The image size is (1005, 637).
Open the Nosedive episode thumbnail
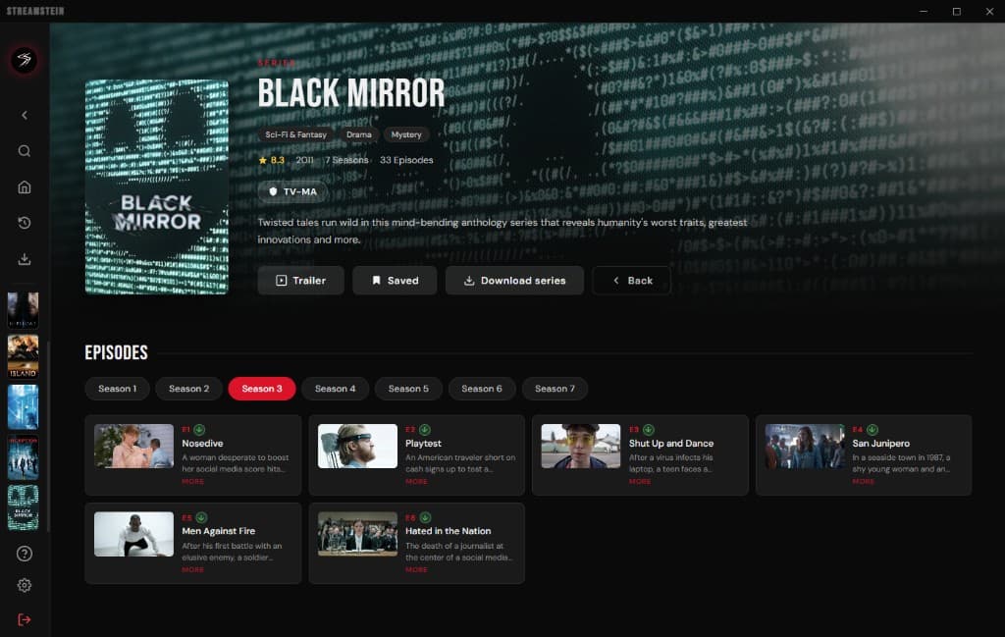pos(133,446)
